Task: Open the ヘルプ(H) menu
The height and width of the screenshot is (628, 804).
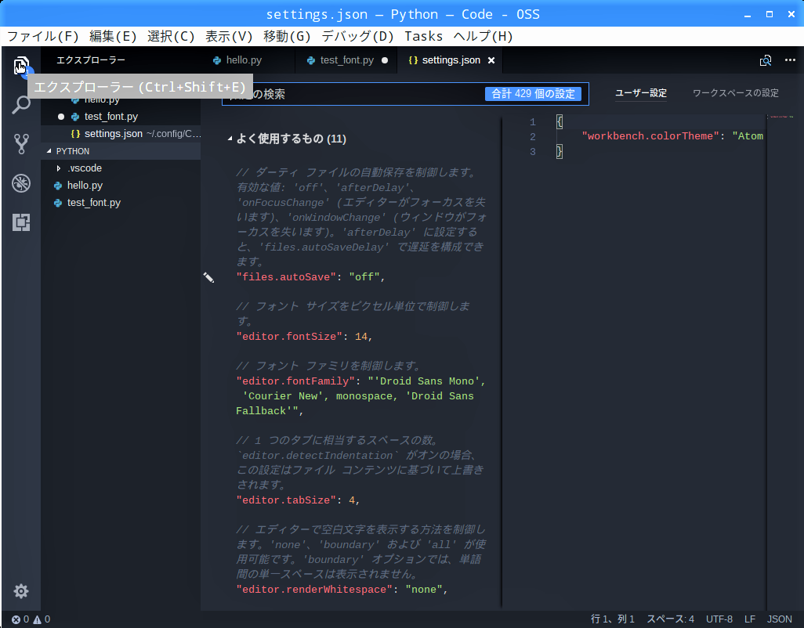Action: coord(483,36)
